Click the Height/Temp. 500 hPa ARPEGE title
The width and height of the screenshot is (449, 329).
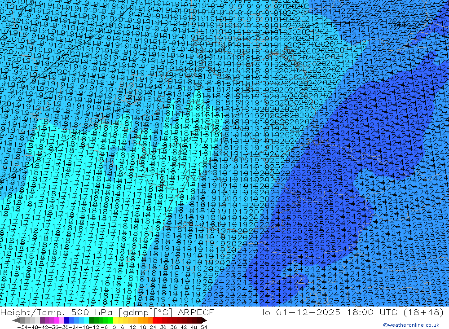(x=107, y=312)
